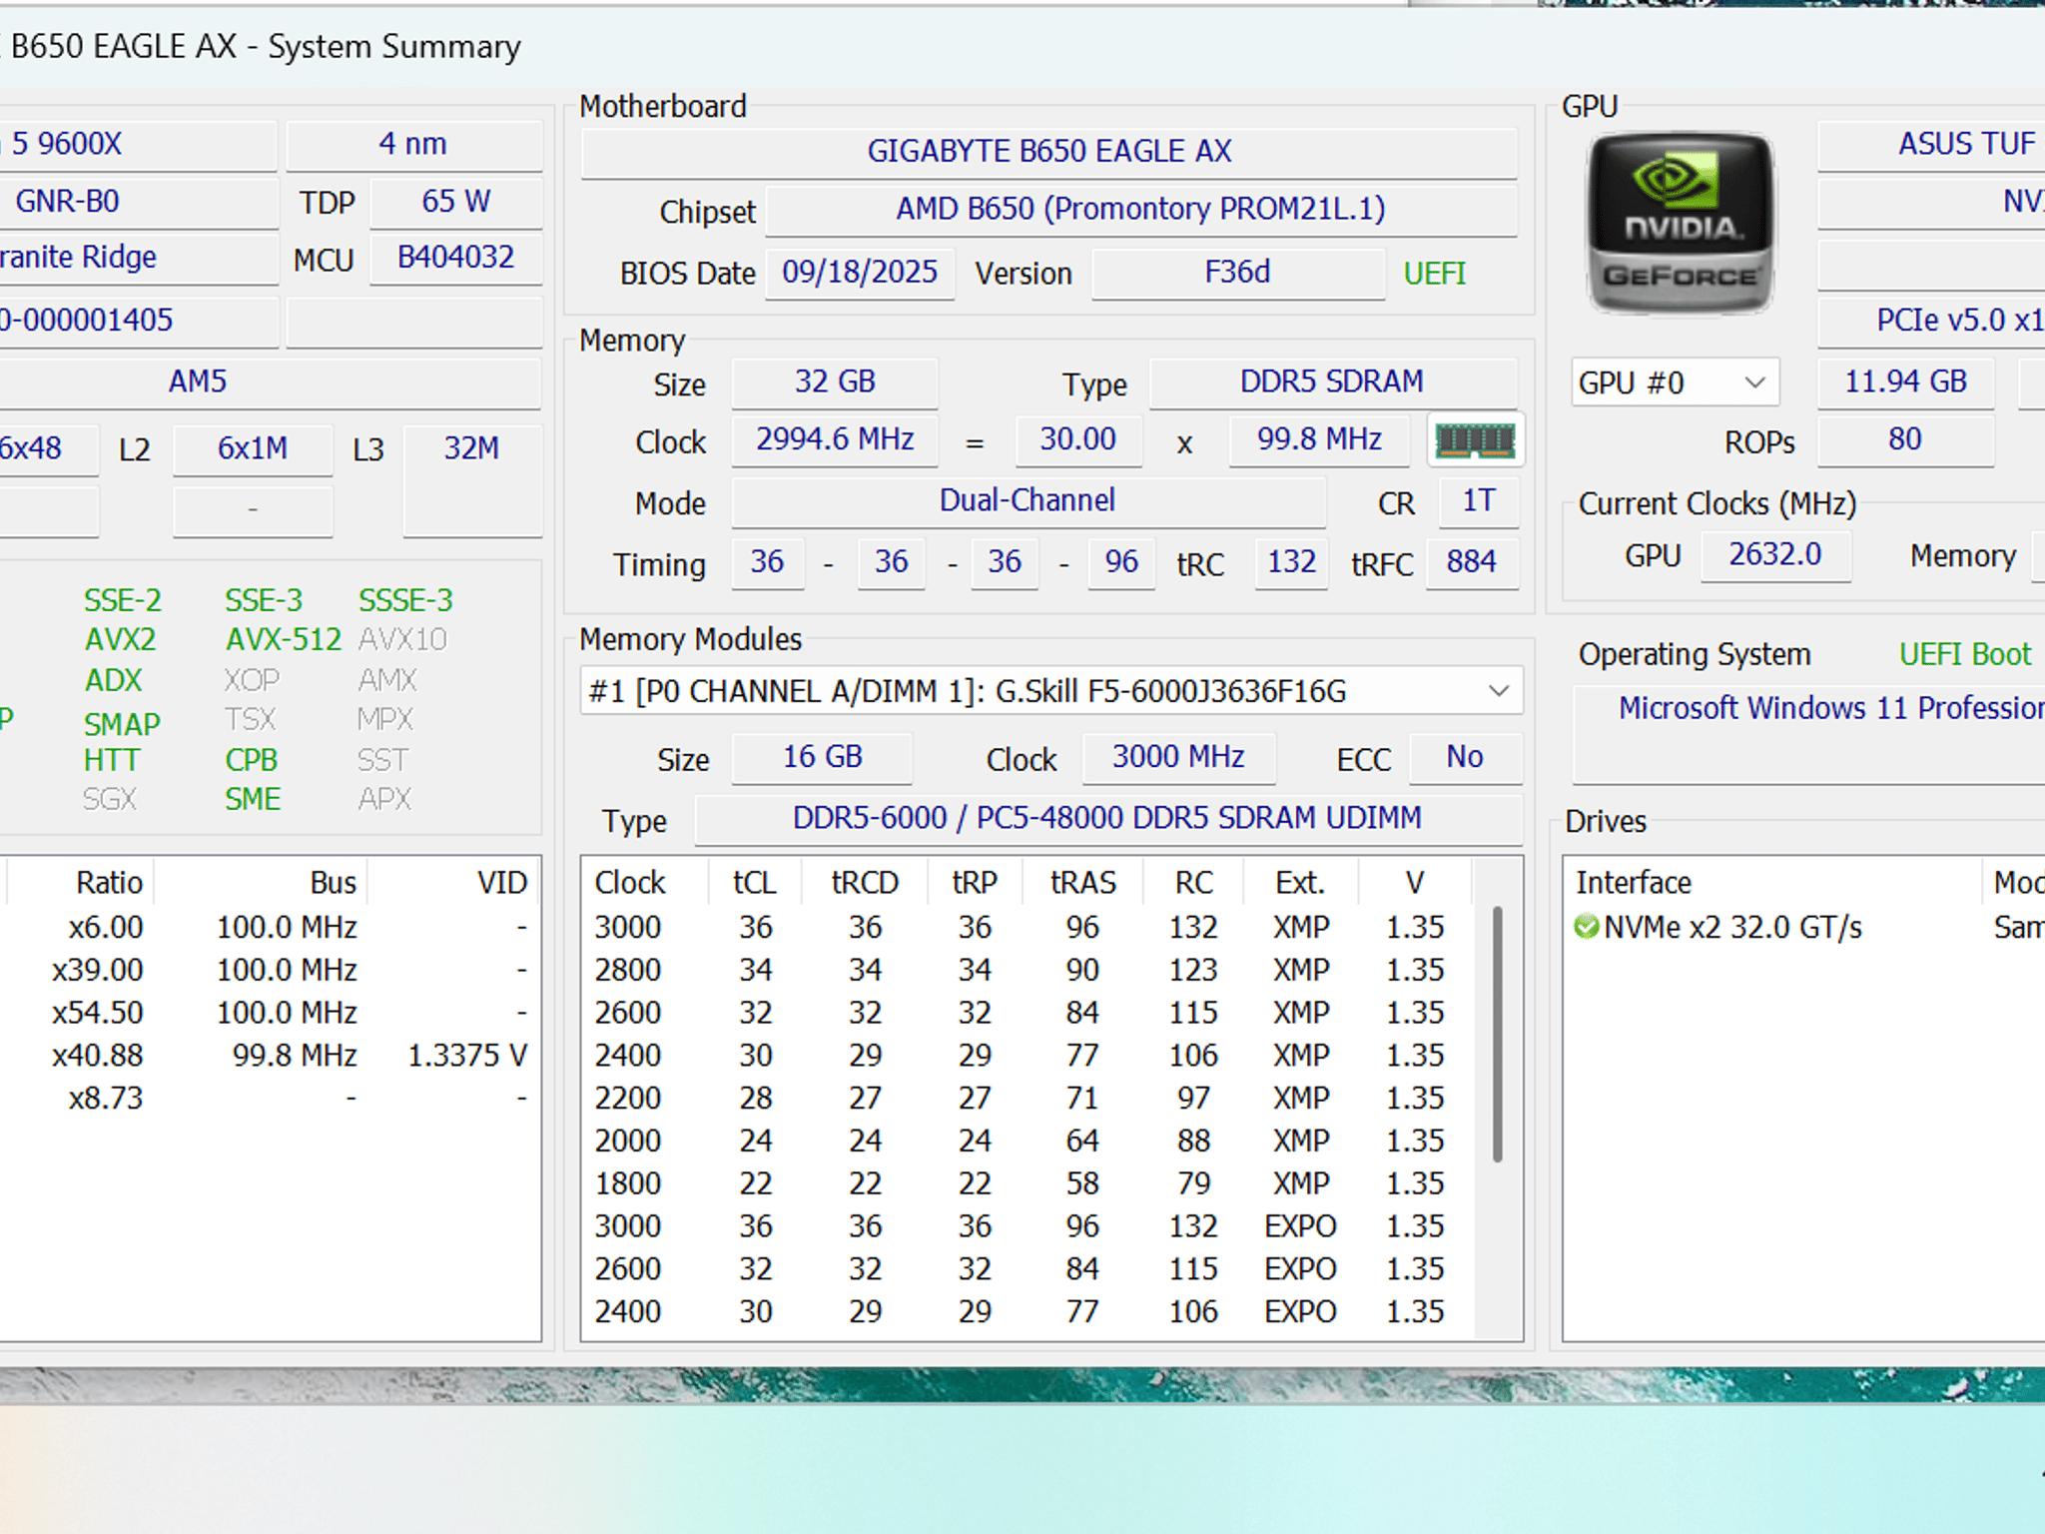Click the Microsoft Windows 11 Professional text
This screenshot has height=1534, width=2045.
click(1831, 708)
